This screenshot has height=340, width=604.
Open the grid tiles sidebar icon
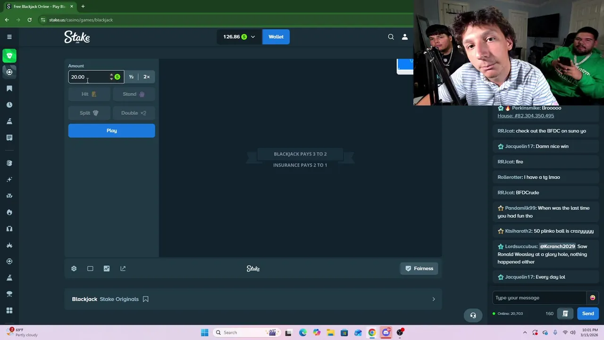[x=9, y=310]
